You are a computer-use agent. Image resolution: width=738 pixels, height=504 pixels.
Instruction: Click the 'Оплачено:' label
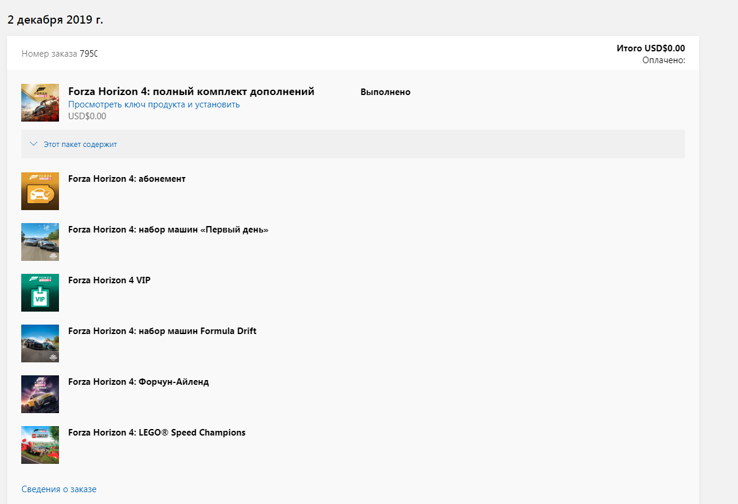tap(664, 60)
